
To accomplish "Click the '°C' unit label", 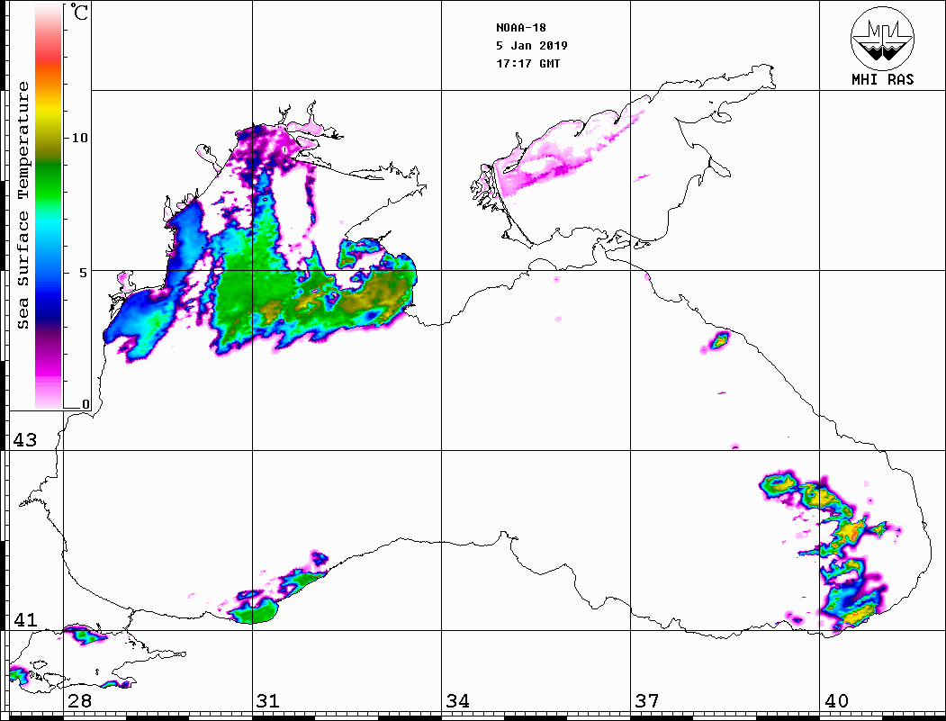I will pos(79,12).
